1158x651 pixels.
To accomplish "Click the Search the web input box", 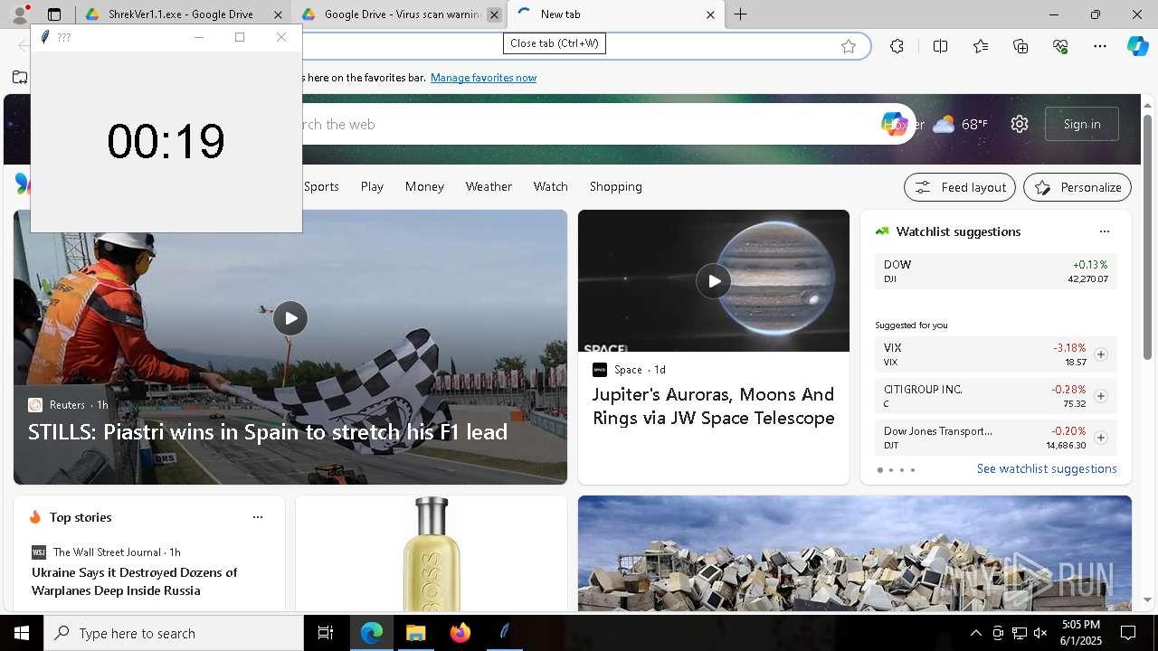I will 579,124.
